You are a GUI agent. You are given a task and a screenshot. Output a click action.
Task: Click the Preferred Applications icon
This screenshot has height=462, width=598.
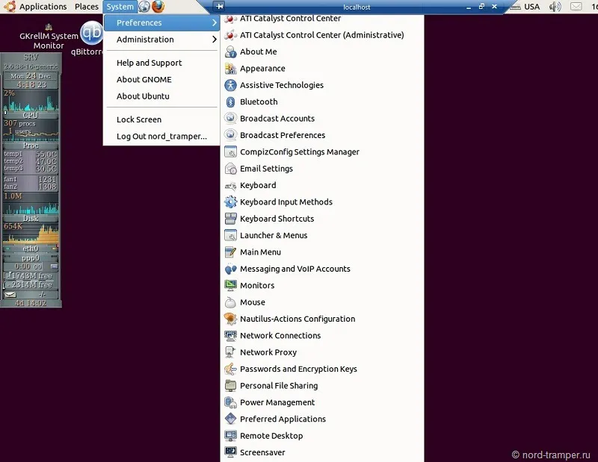click(230, 419)
